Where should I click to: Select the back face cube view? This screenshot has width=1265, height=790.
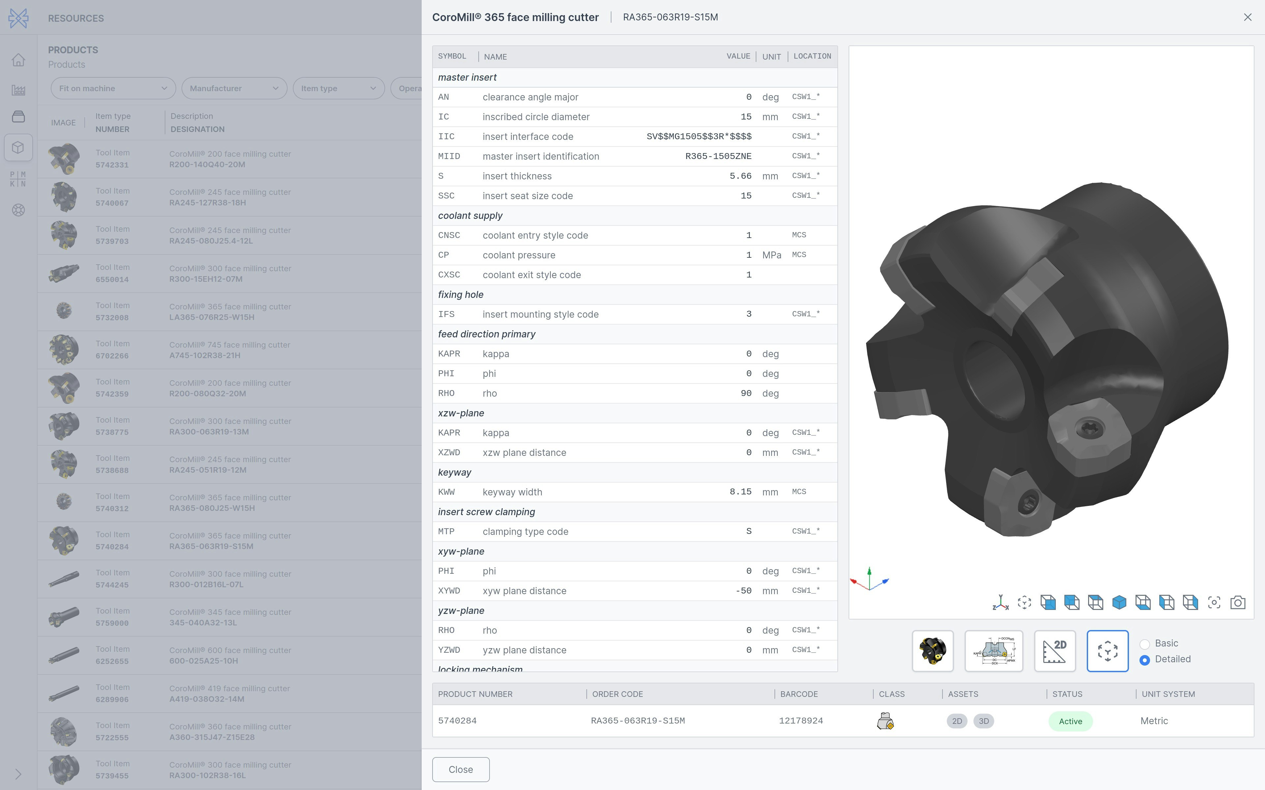pos(1072,602)
